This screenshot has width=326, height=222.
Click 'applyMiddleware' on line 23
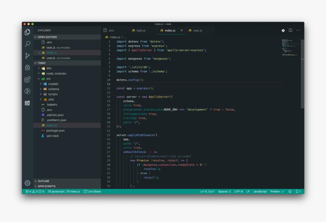(x=141, y=135)
